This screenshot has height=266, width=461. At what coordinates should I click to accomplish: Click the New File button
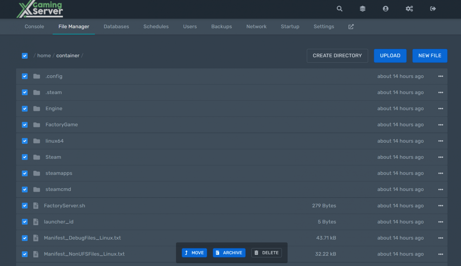[430, 56]
